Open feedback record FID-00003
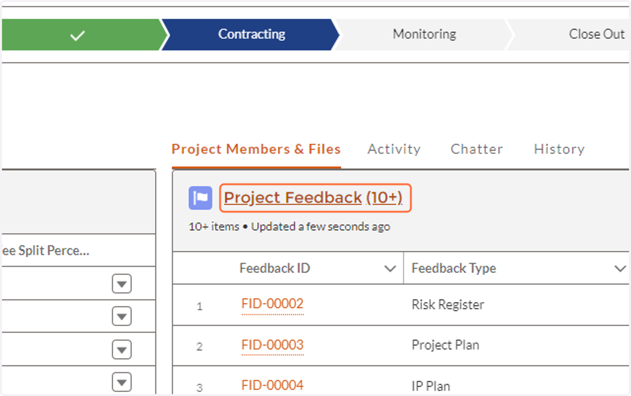631x396 pixels. pyautogui.click(x=272, y=345)
